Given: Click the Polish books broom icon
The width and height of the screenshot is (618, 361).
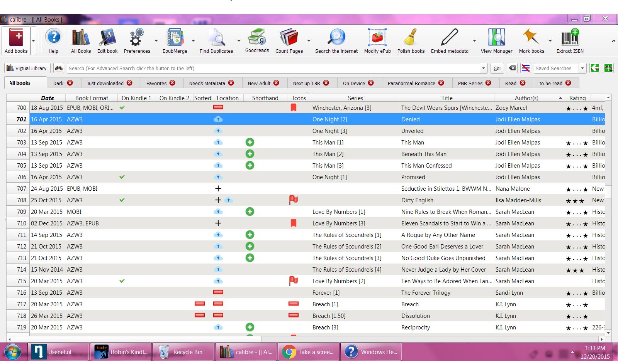Looking at the screenshot, I should [x=411, y=40].
